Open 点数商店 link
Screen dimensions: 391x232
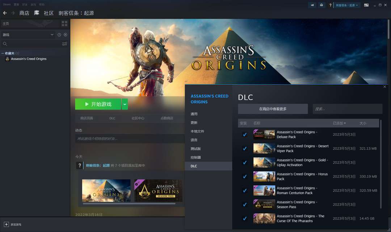[x=167, y=118]
